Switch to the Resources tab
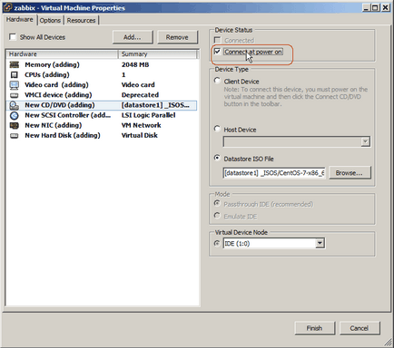Viewport: 394px width, 348px height. (81, 20)
